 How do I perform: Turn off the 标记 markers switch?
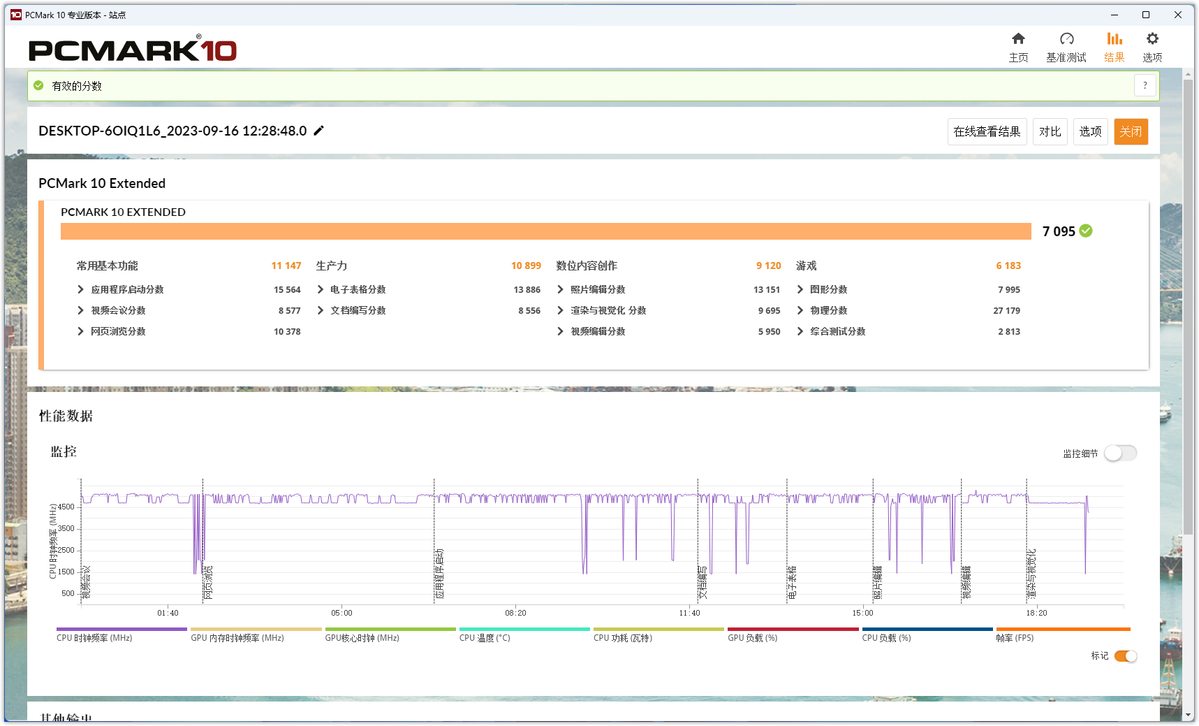click(1126, 656)
